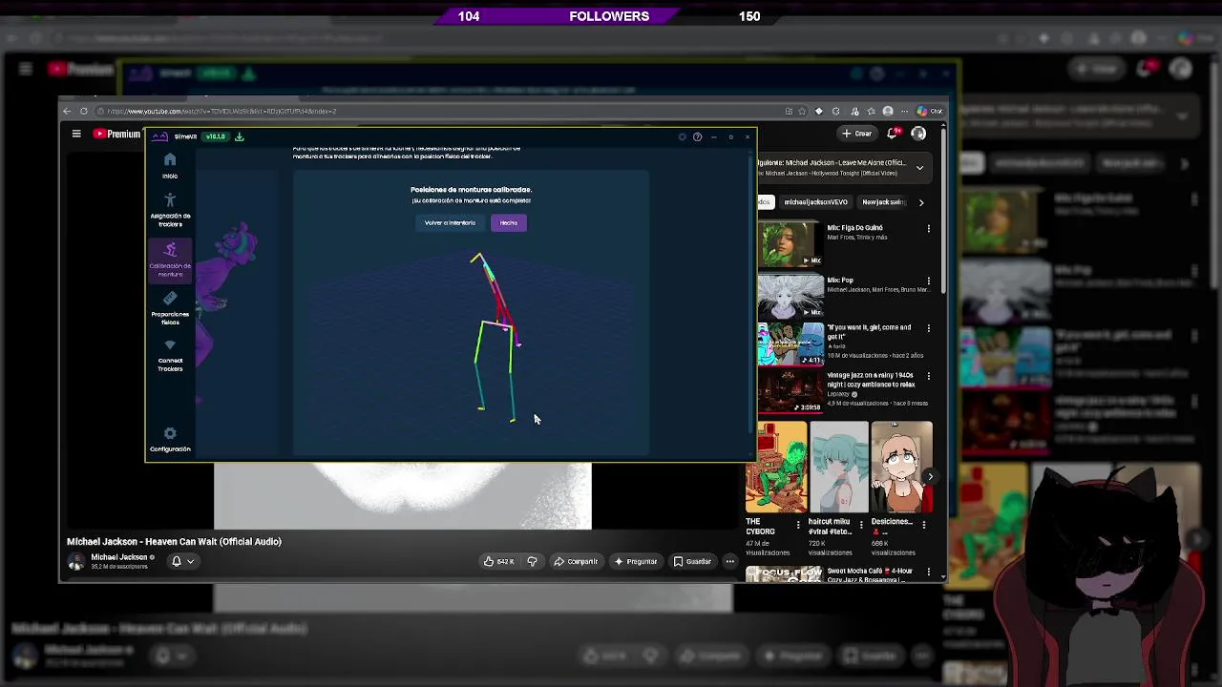Open the Michael Jackson channel name
The width and height of the screenshot is (1222, 687).
(119, 557)
